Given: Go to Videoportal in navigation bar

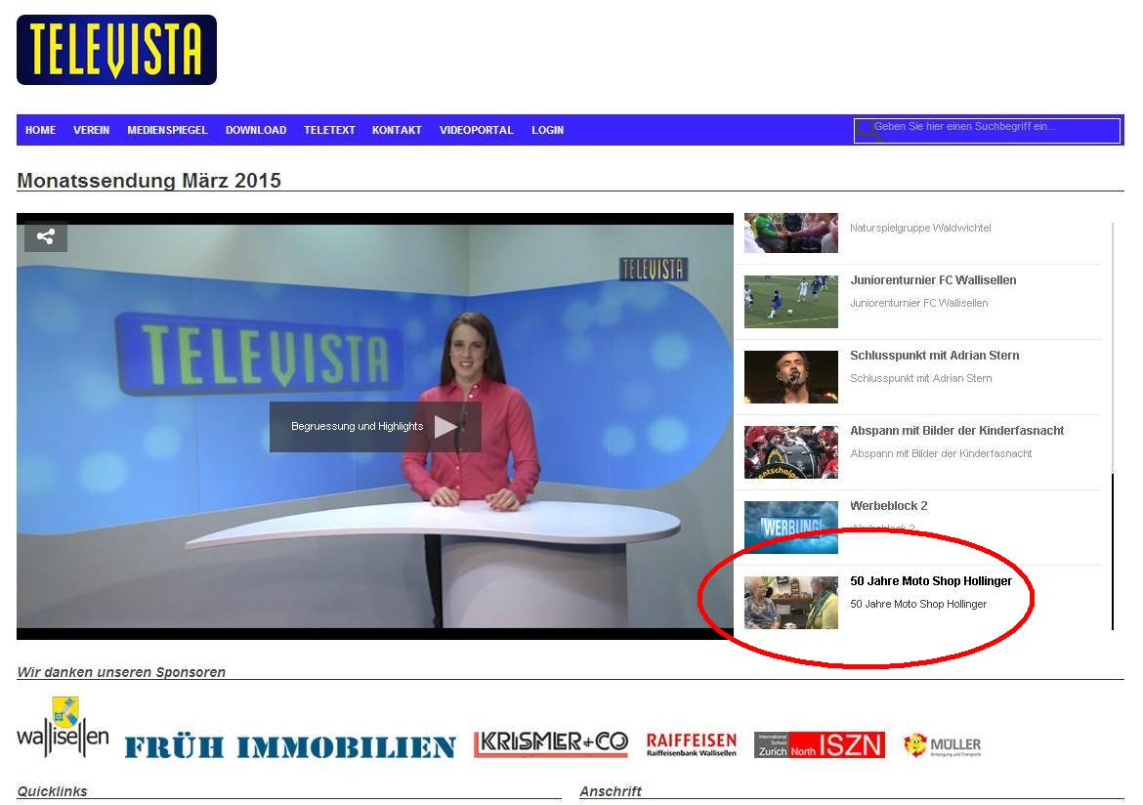Looking at the screenshot, I should click(476, 130).
